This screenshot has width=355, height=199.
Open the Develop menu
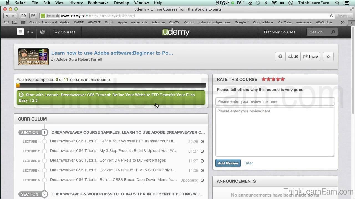coord(121,3)
